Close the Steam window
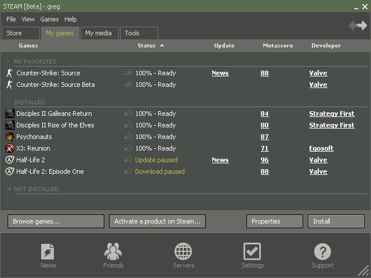371x278 pixels. [365, 6]
